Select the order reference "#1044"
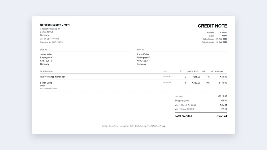267x150 pixels. (x=224, y=36)
